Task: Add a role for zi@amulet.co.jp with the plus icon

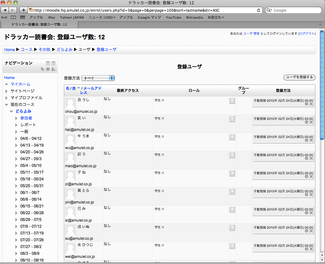Action: coord(232,173)
